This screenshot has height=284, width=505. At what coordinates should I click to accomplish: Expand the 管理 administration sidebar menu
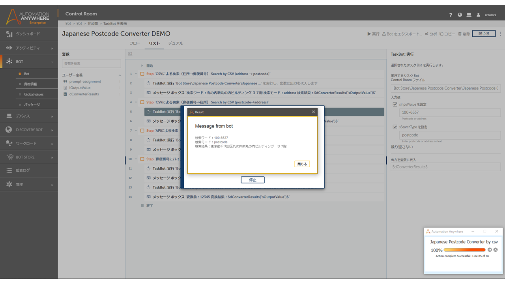(x=29, y=184)
